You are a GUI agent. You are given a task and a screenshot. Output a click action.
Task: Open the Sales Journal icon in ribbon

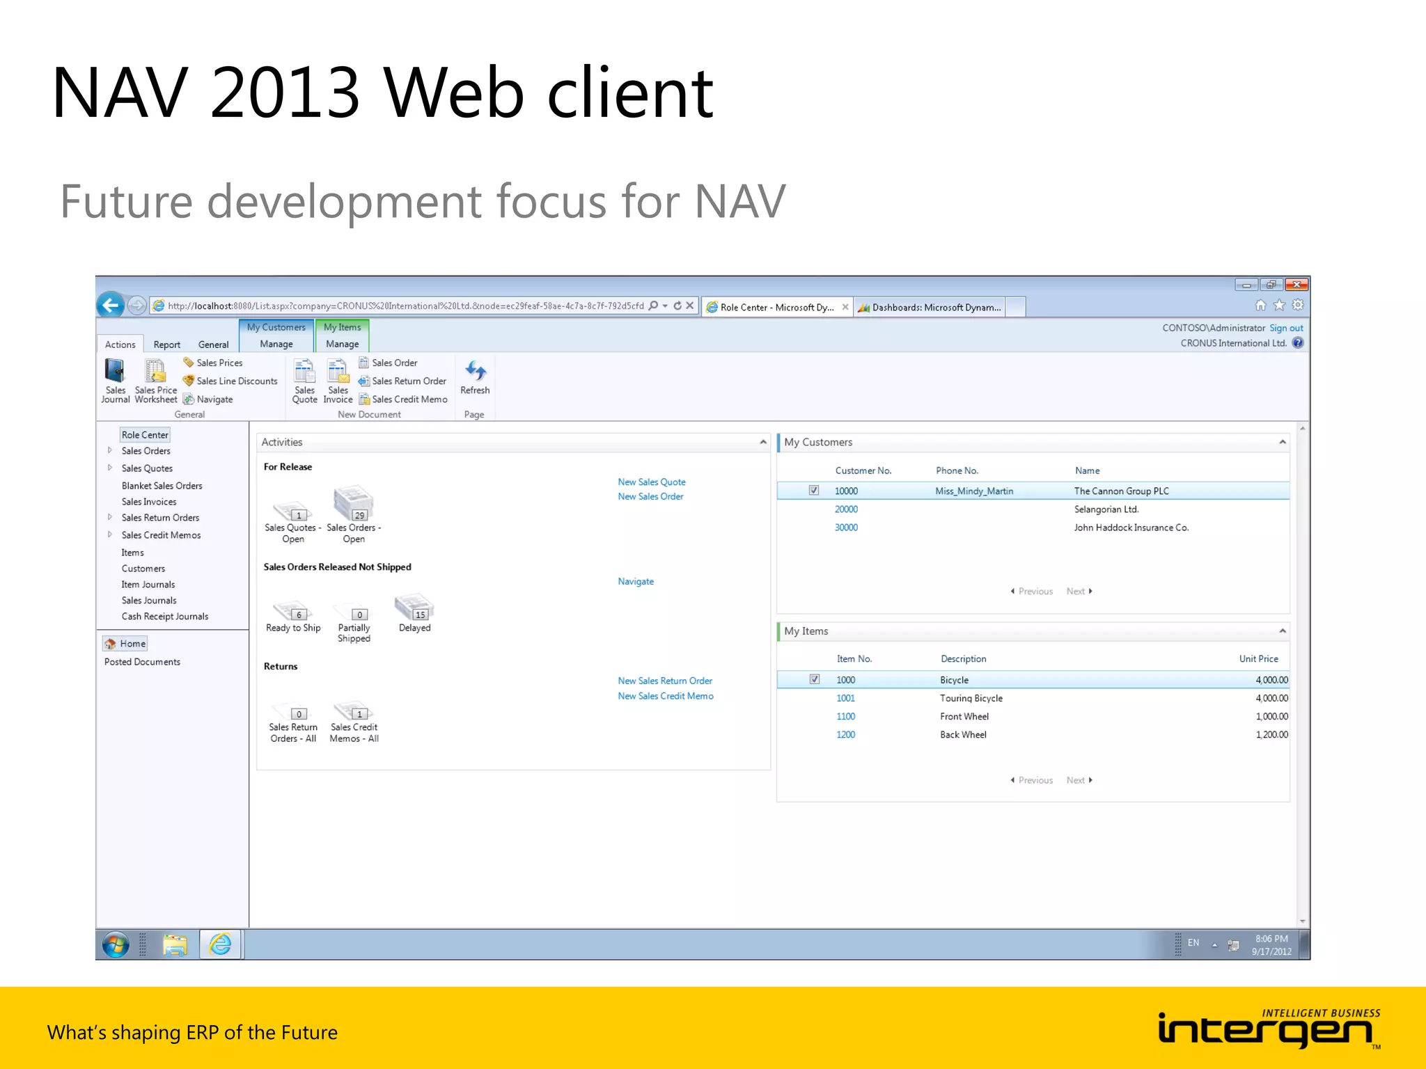coord(115,381)
